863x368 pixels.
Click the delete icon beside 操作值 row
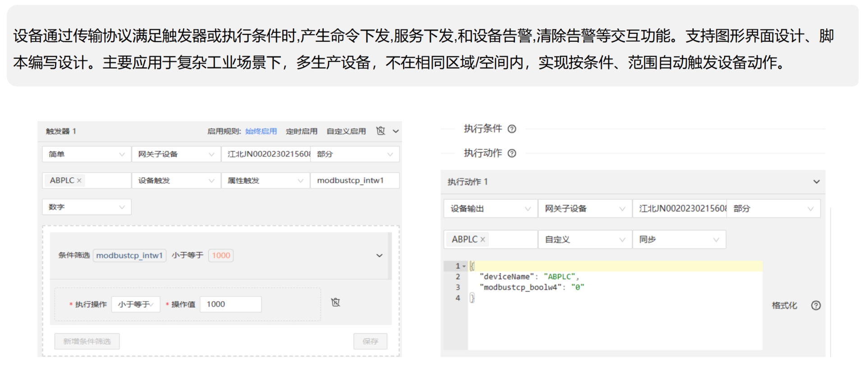pyautogui.click(x=335, y=302)
